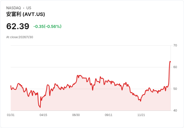Click the 安富利 (AVT.US) stock title
The height and width of the screenshot is (128, 184).
click(x=25, y=14)
